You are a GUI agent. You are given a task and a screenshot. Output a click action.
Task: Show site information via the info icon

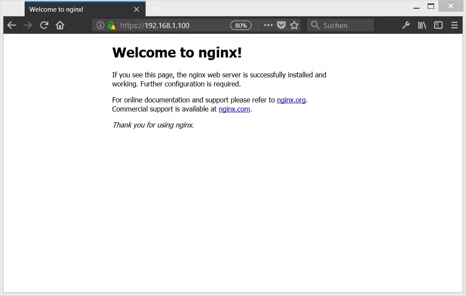(101, 25)
